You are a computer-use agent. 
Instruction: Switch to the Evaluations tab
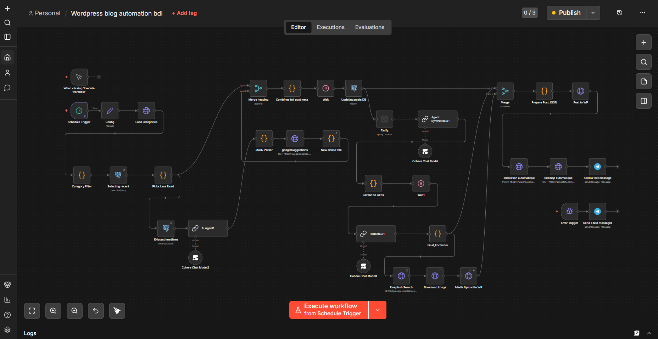pyautogui.click(x=370, y=27)
